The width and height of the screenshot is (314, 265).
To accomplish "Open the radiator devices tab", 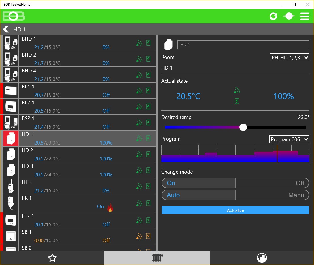I will [157, 258].
